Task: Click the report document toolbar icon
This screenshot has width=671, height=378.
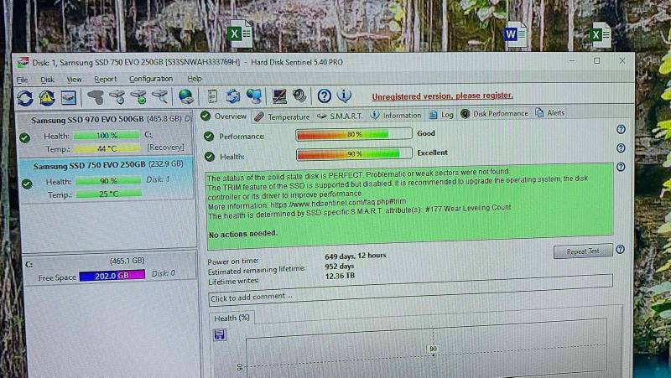Action: pyautogui.click(x=212, y=96)
